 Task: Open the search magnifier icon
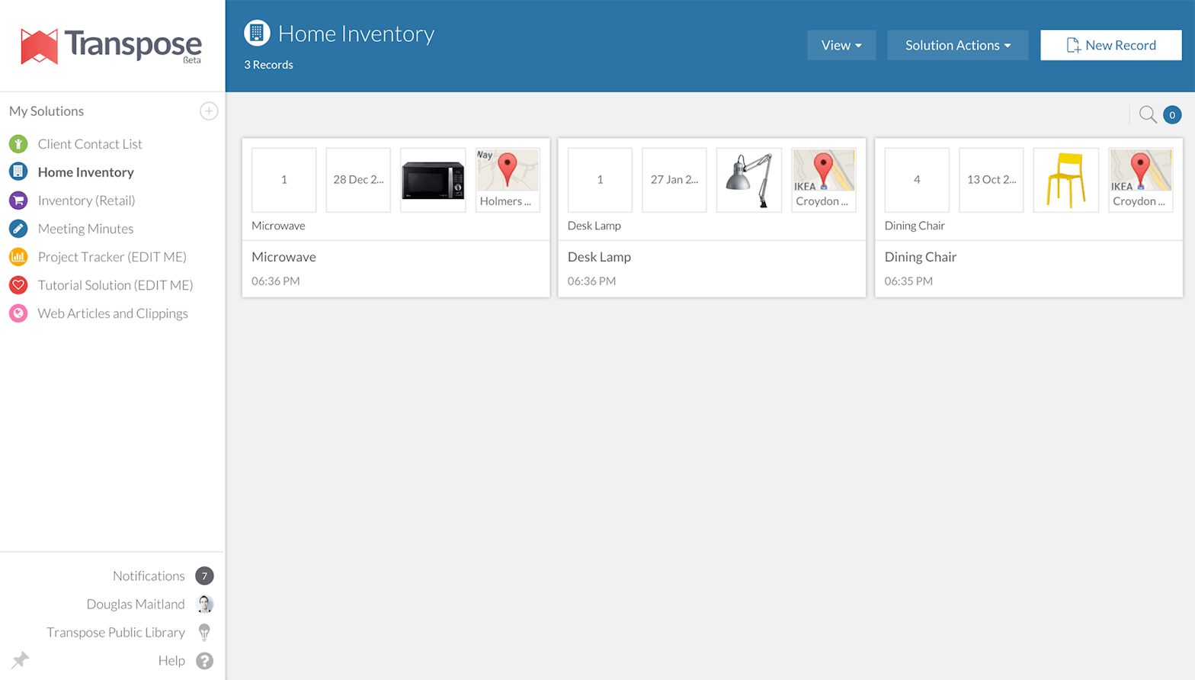pyautogui.click(x=1147, y=115)
